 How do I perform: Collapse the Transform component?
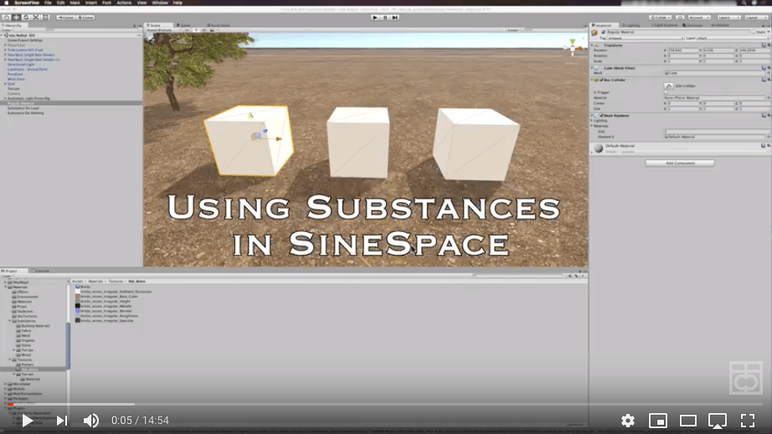[x=593, y=45]
